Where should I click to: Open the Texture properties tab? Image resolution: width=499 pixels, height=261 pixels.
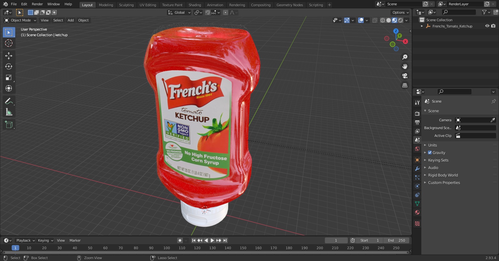(417, 224)
